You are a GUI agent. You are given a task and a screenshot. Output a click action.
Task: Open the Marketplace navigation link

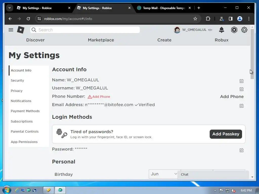[101, 40]
